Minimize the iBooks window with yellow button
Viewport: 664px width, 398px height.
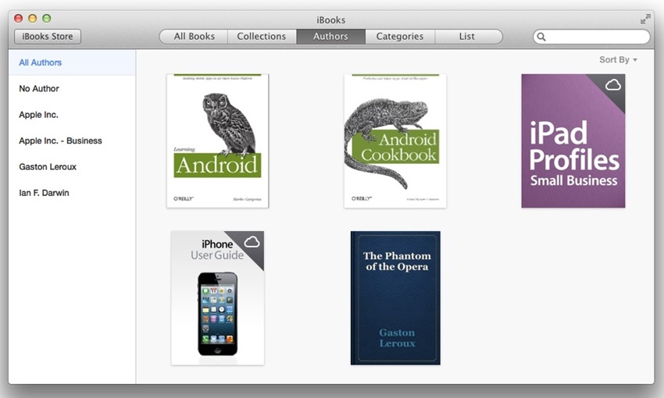[33, 18]
